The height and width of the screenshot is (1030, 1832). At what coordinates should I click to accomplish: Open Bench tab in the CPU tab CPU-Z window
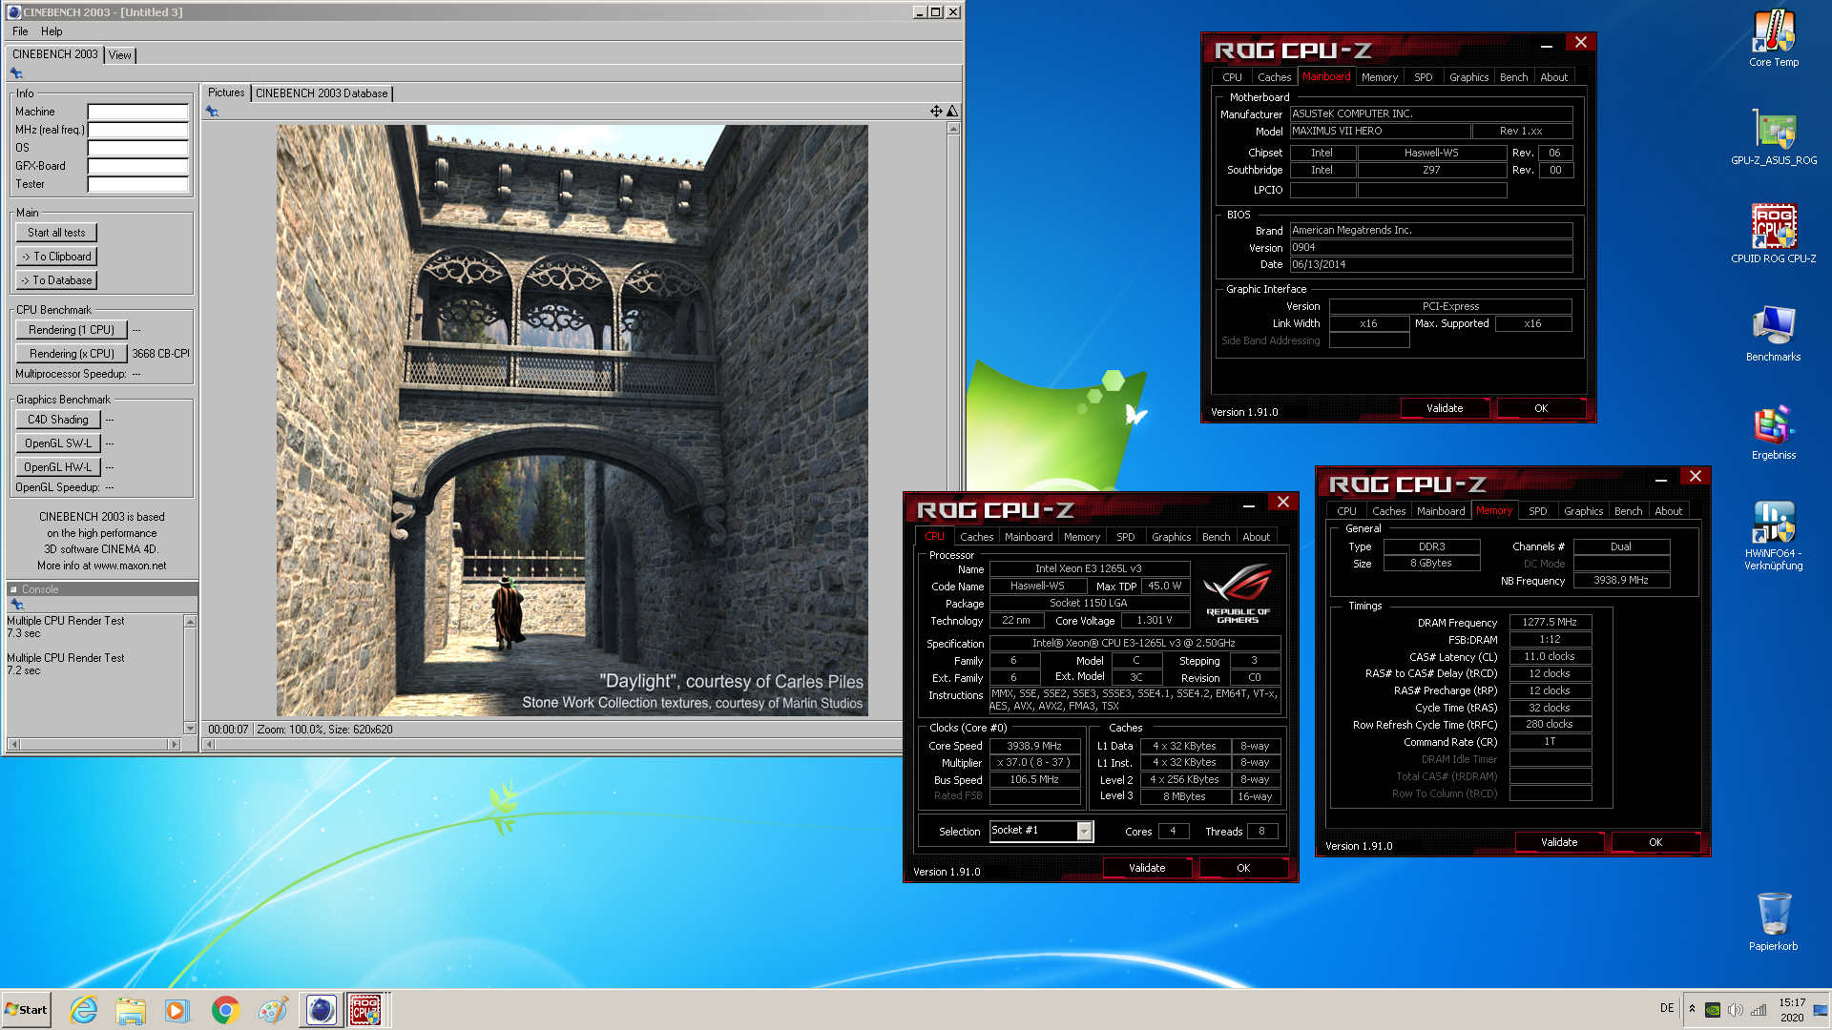click(1216, 537)
